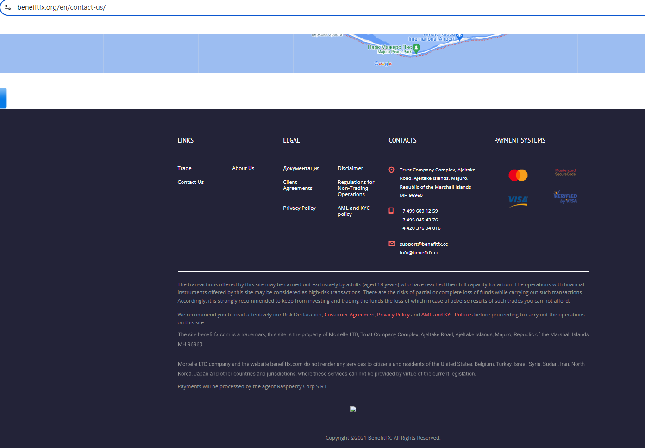Open the footer column Privacy Policy link
This screenshot has height=448, width=645.
(x=299, y=208)
